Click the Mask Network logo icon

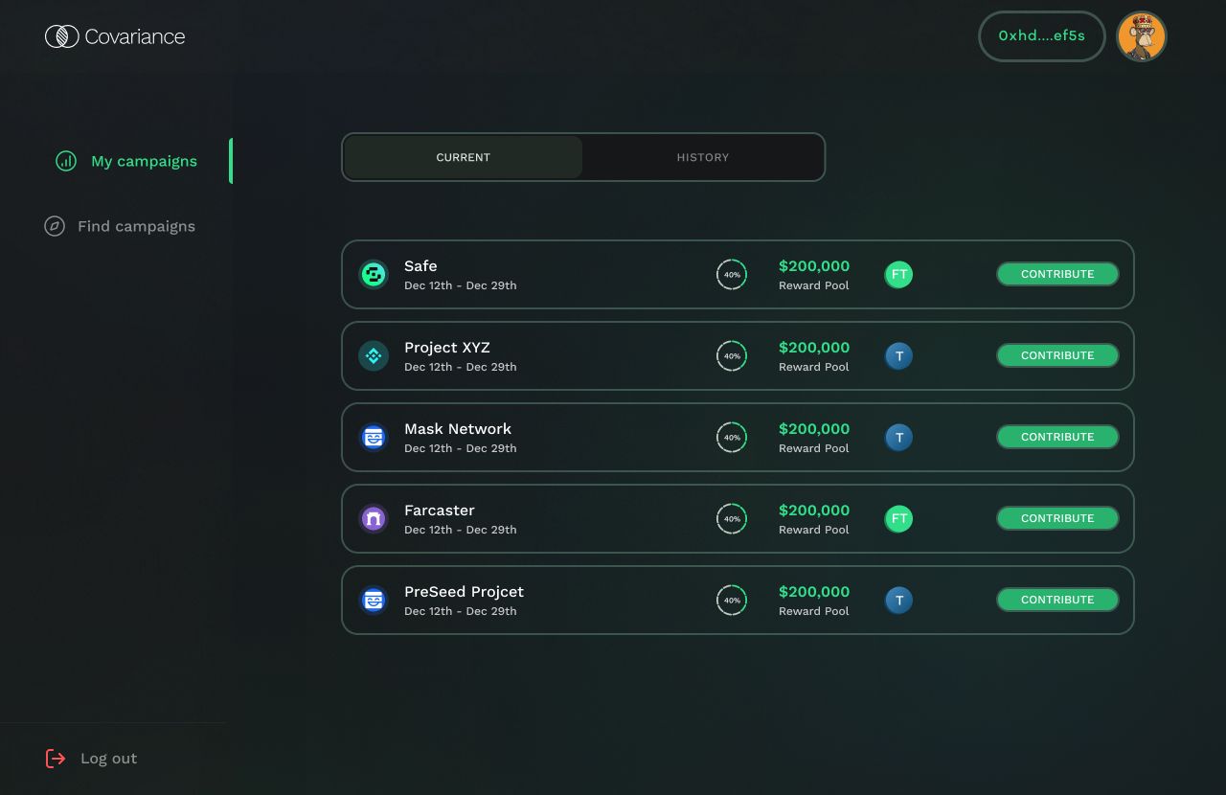pyautogui.click(x=374, y=437)
